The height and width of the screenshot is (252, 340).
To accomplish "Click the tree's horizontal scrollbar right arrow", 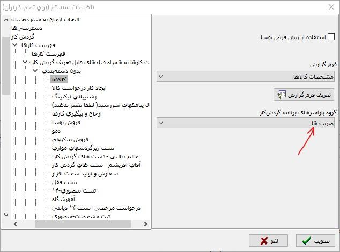I will click(x=146, y=224).
